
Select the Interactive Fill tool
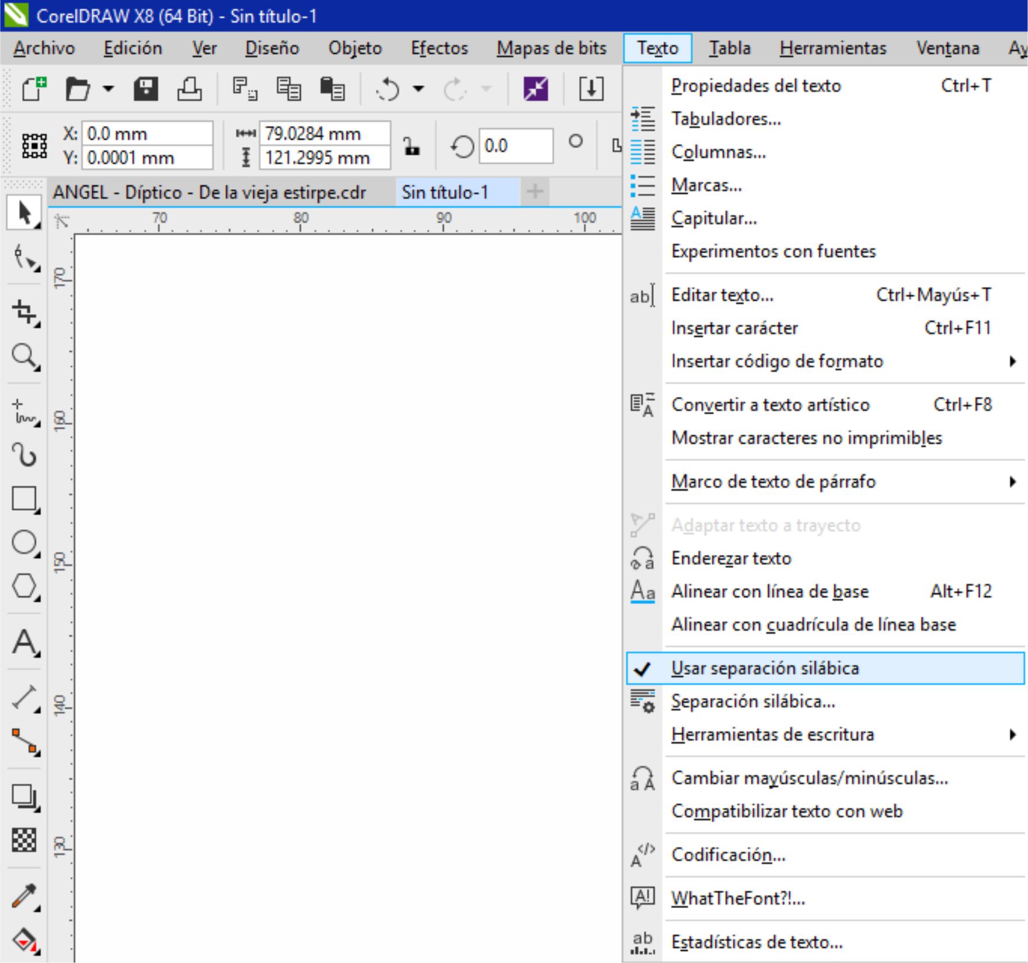click(25, 940)
